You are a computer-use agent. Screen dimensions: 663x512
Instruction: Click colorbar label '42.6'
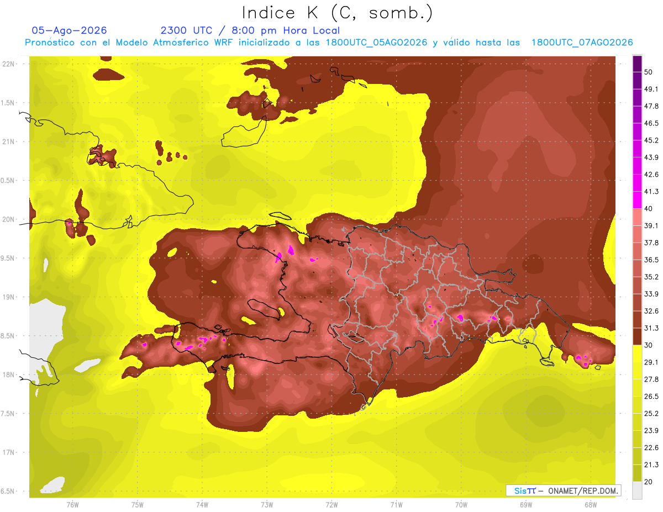click(651, 175)
